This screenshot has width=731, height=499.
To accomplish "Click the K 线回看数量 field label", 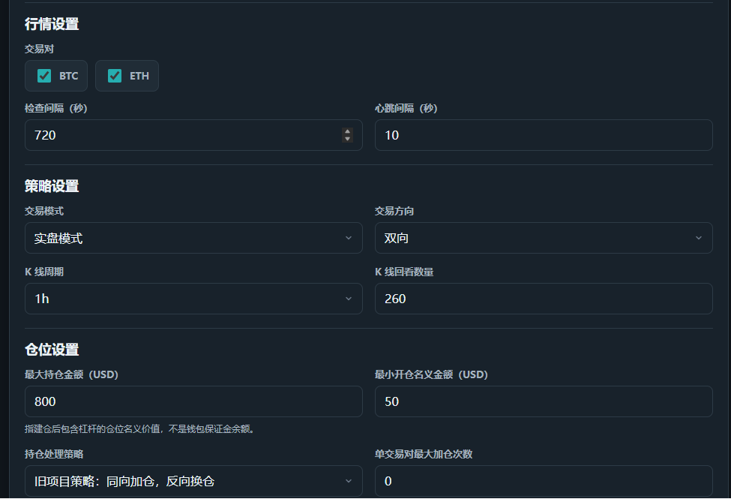I will coord(404,272).
